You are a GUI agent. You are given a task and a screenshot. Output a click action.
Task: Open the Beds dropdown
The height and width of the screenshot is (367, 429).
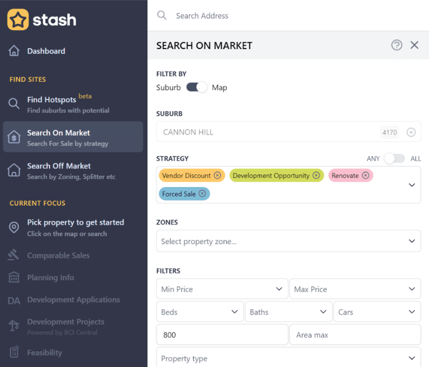click(199, 312)
